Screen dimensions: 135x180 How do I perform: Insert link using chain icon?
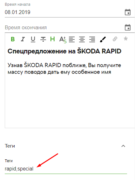[115, 39]
